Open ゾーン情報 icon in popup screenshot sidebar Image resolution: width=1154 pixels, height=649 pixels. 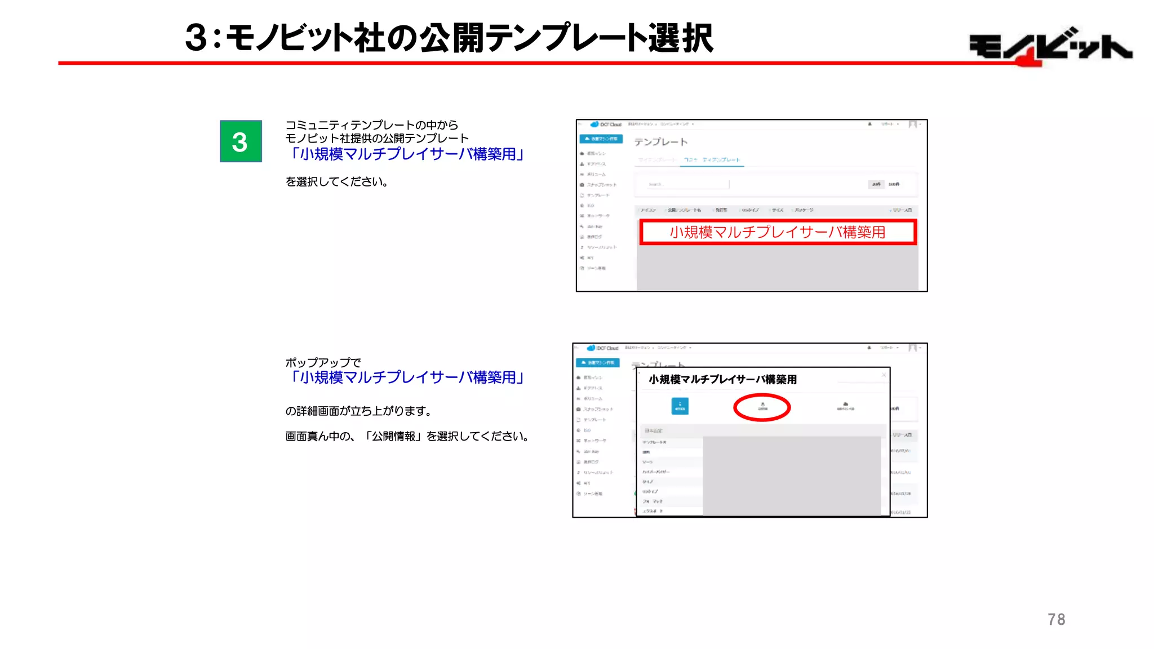point(579,494)
